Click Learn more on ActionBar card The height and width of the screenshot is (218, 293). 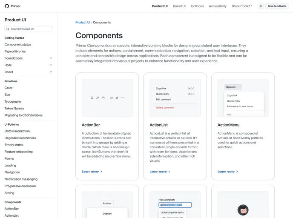(92, 172)
